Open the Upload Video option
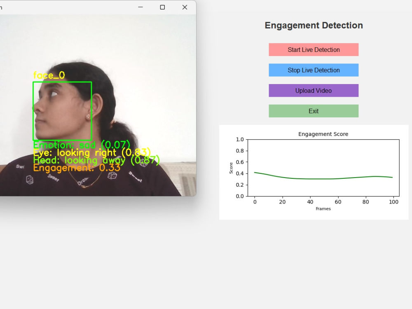Image resolution: width=412 pixels, height=309 pixels. click(x=314, y=91)
